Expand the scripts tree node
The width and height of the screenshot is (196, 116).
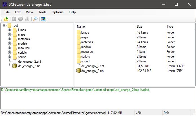click(x=9, y=52)
